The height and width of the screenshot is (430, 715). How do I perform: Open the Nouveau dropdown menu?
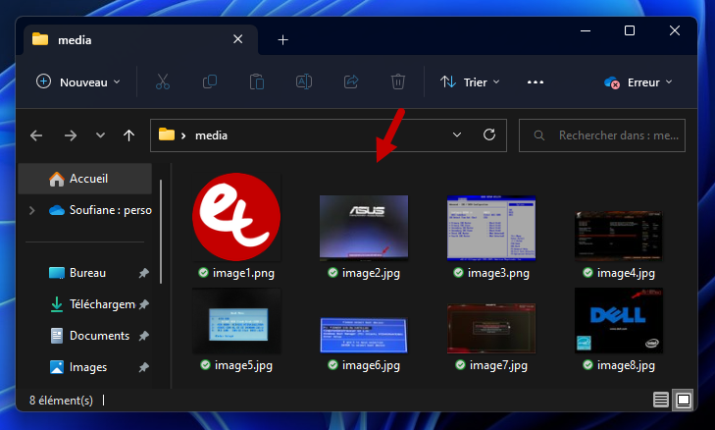[x=78, y=82]
